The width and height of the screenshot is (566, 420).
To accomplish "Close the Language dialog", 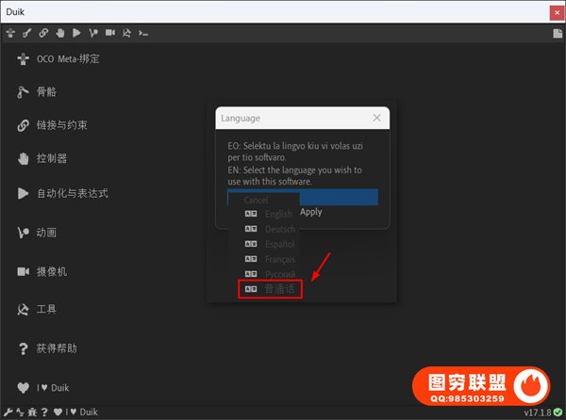I will [x=376, y=119].
